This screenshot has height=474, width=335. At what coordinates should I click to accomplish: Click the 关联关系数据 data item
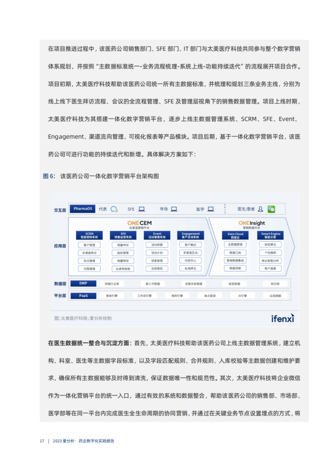pos(193,284)
